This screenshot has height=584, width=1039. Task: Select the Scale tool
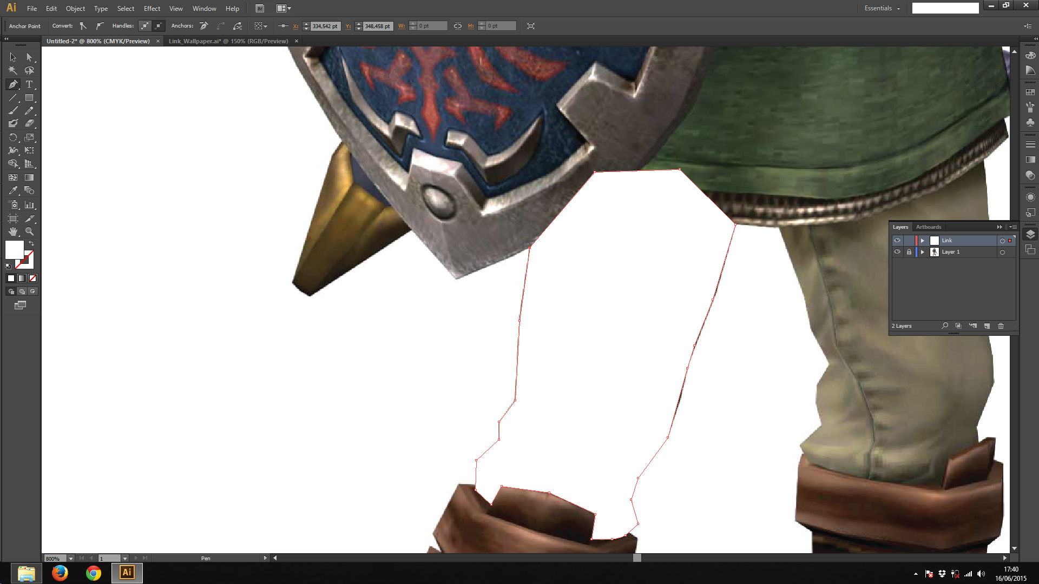(x=29, y=137)
